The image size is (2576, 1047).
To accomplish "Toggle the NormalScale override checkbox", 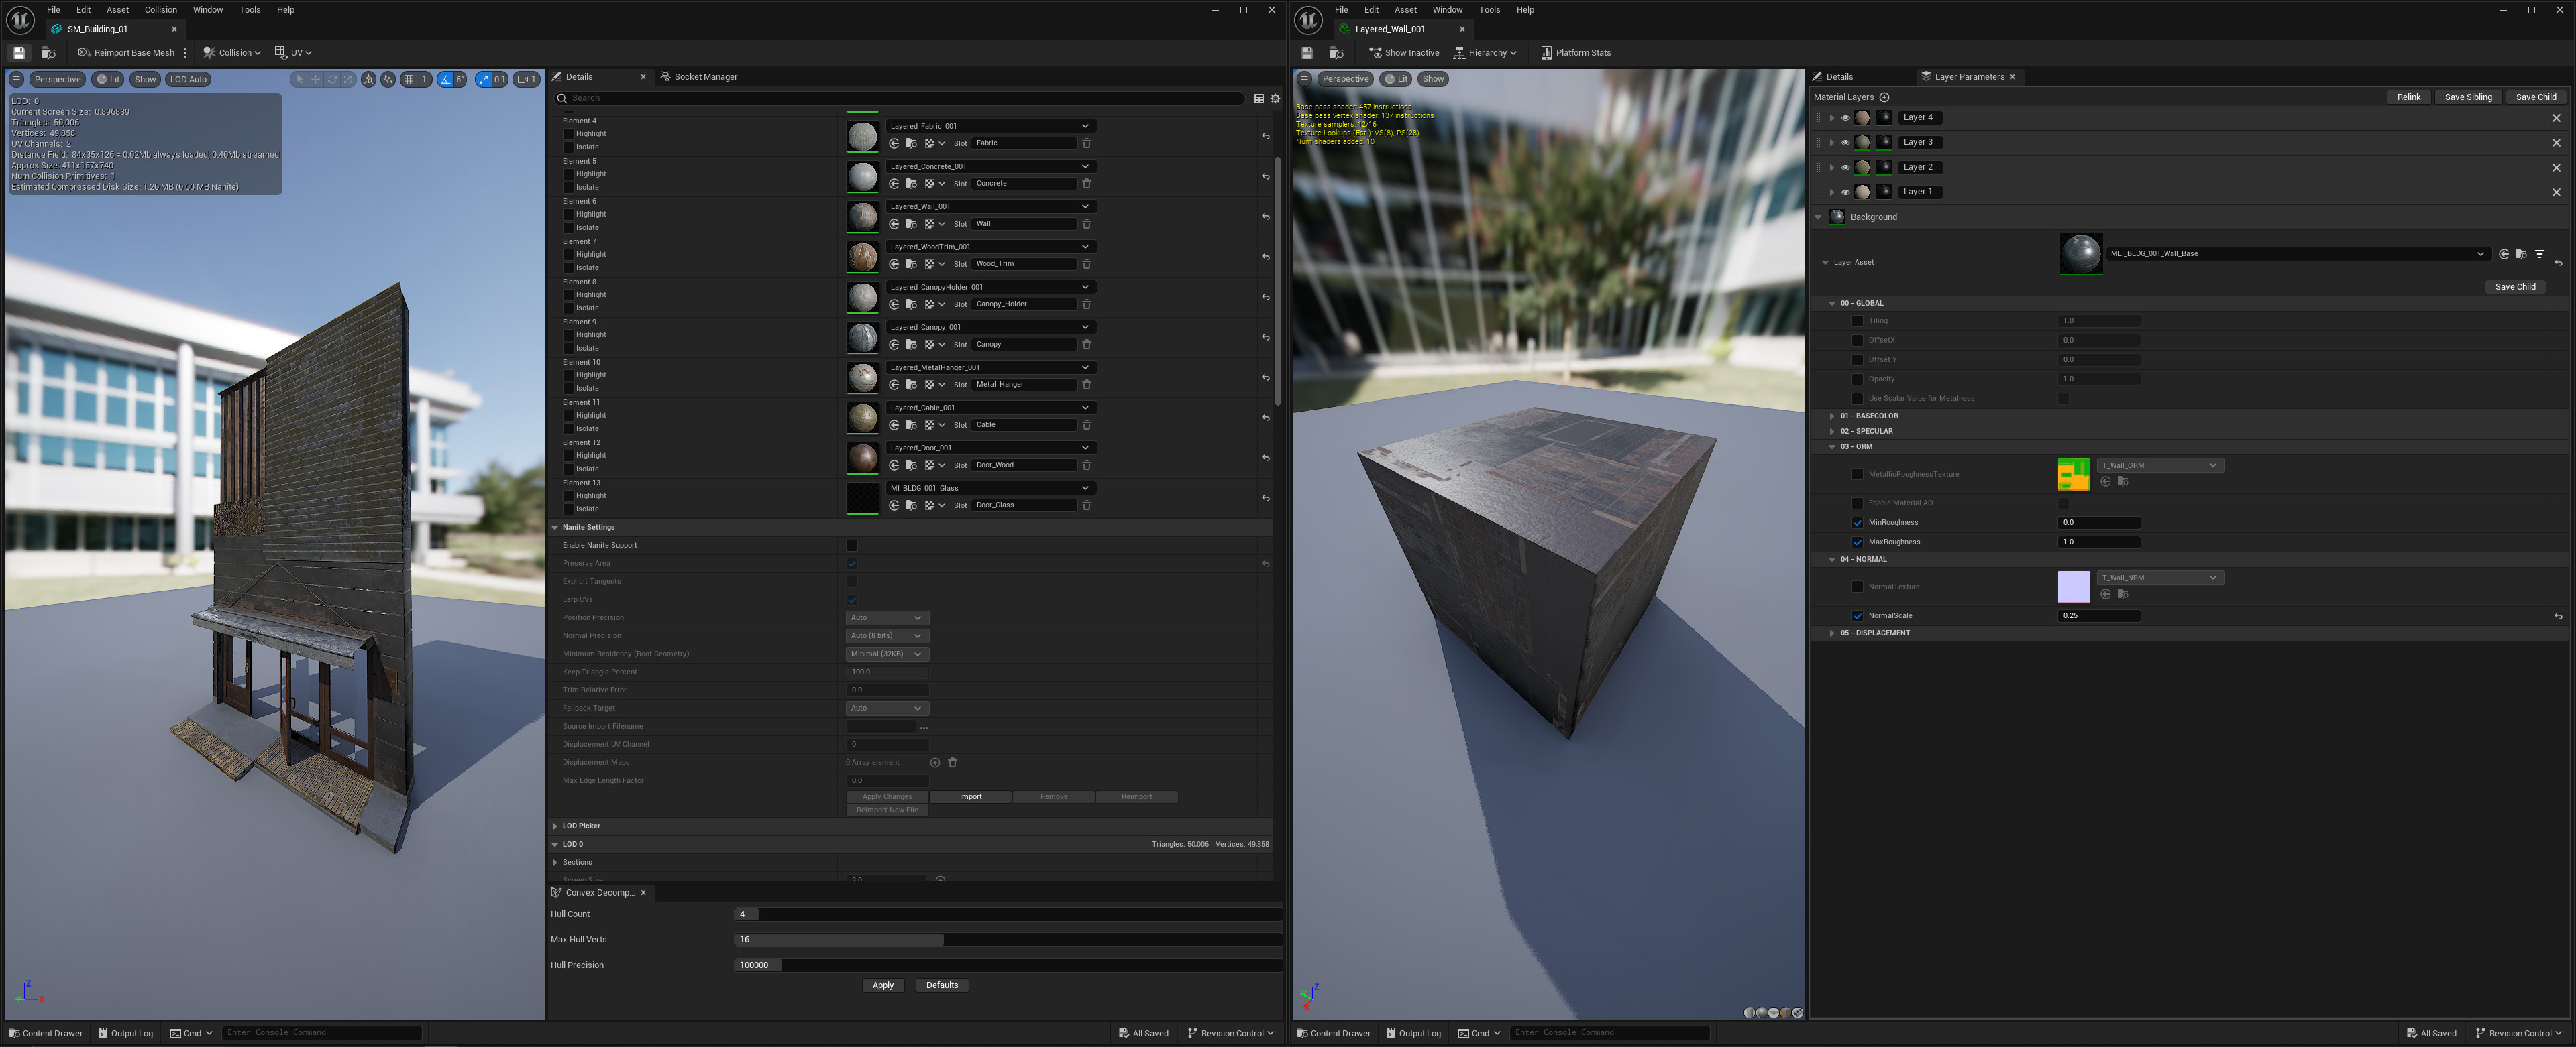I will 1857,615.
